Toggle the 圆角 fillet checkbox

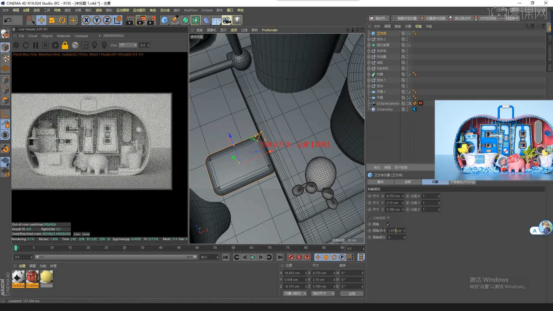tap(388, 224)
